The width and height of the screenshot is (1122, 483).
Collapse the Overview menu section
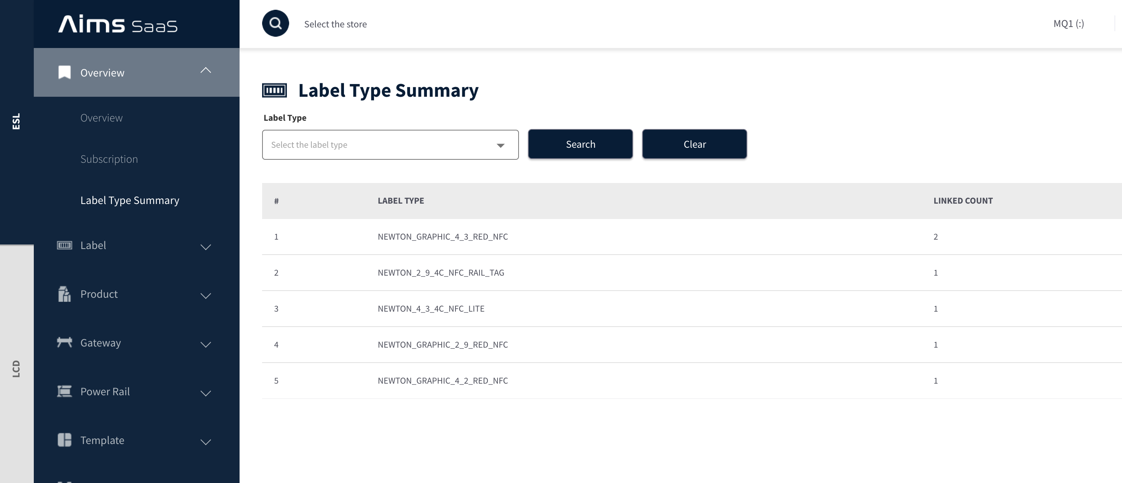click(x=205, y=70)
